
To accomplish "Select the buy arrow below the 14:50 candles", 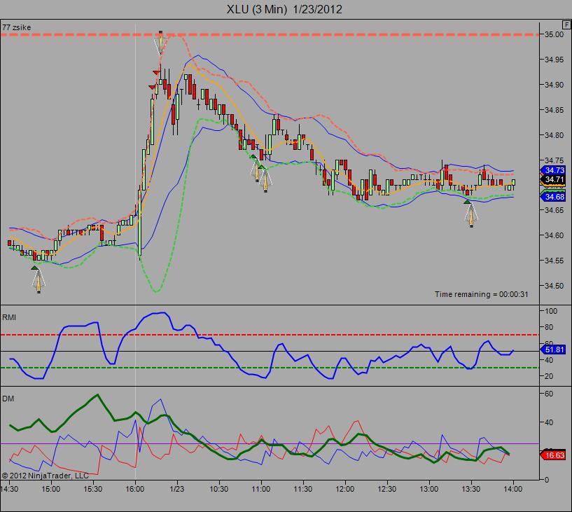I will 39,282.
